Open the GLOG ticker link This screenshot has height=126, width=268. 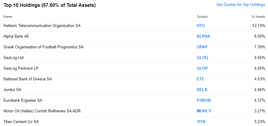(202, 58)
